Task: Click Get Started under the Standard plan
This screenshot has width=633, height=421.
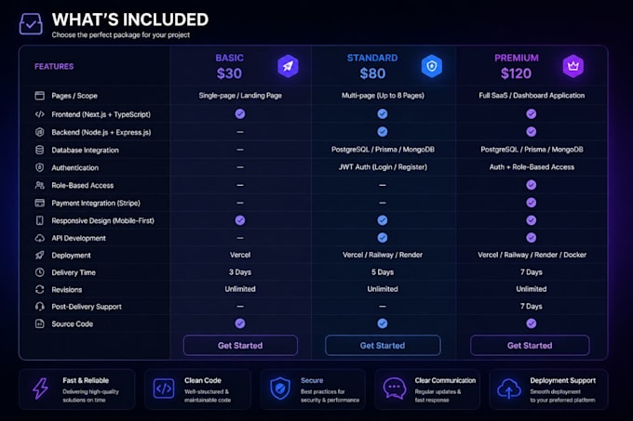Action: pyautogui.click(x=383, y=346)
